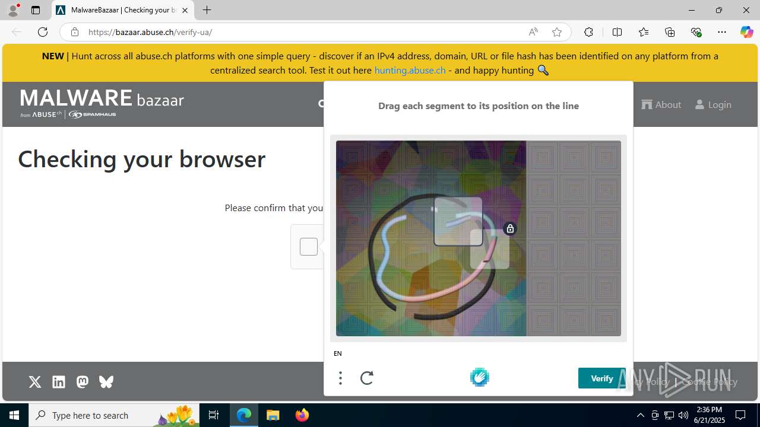Open captcha options three-dot menu
This screenshot has width=760, height=427.
tap(340, 378)
